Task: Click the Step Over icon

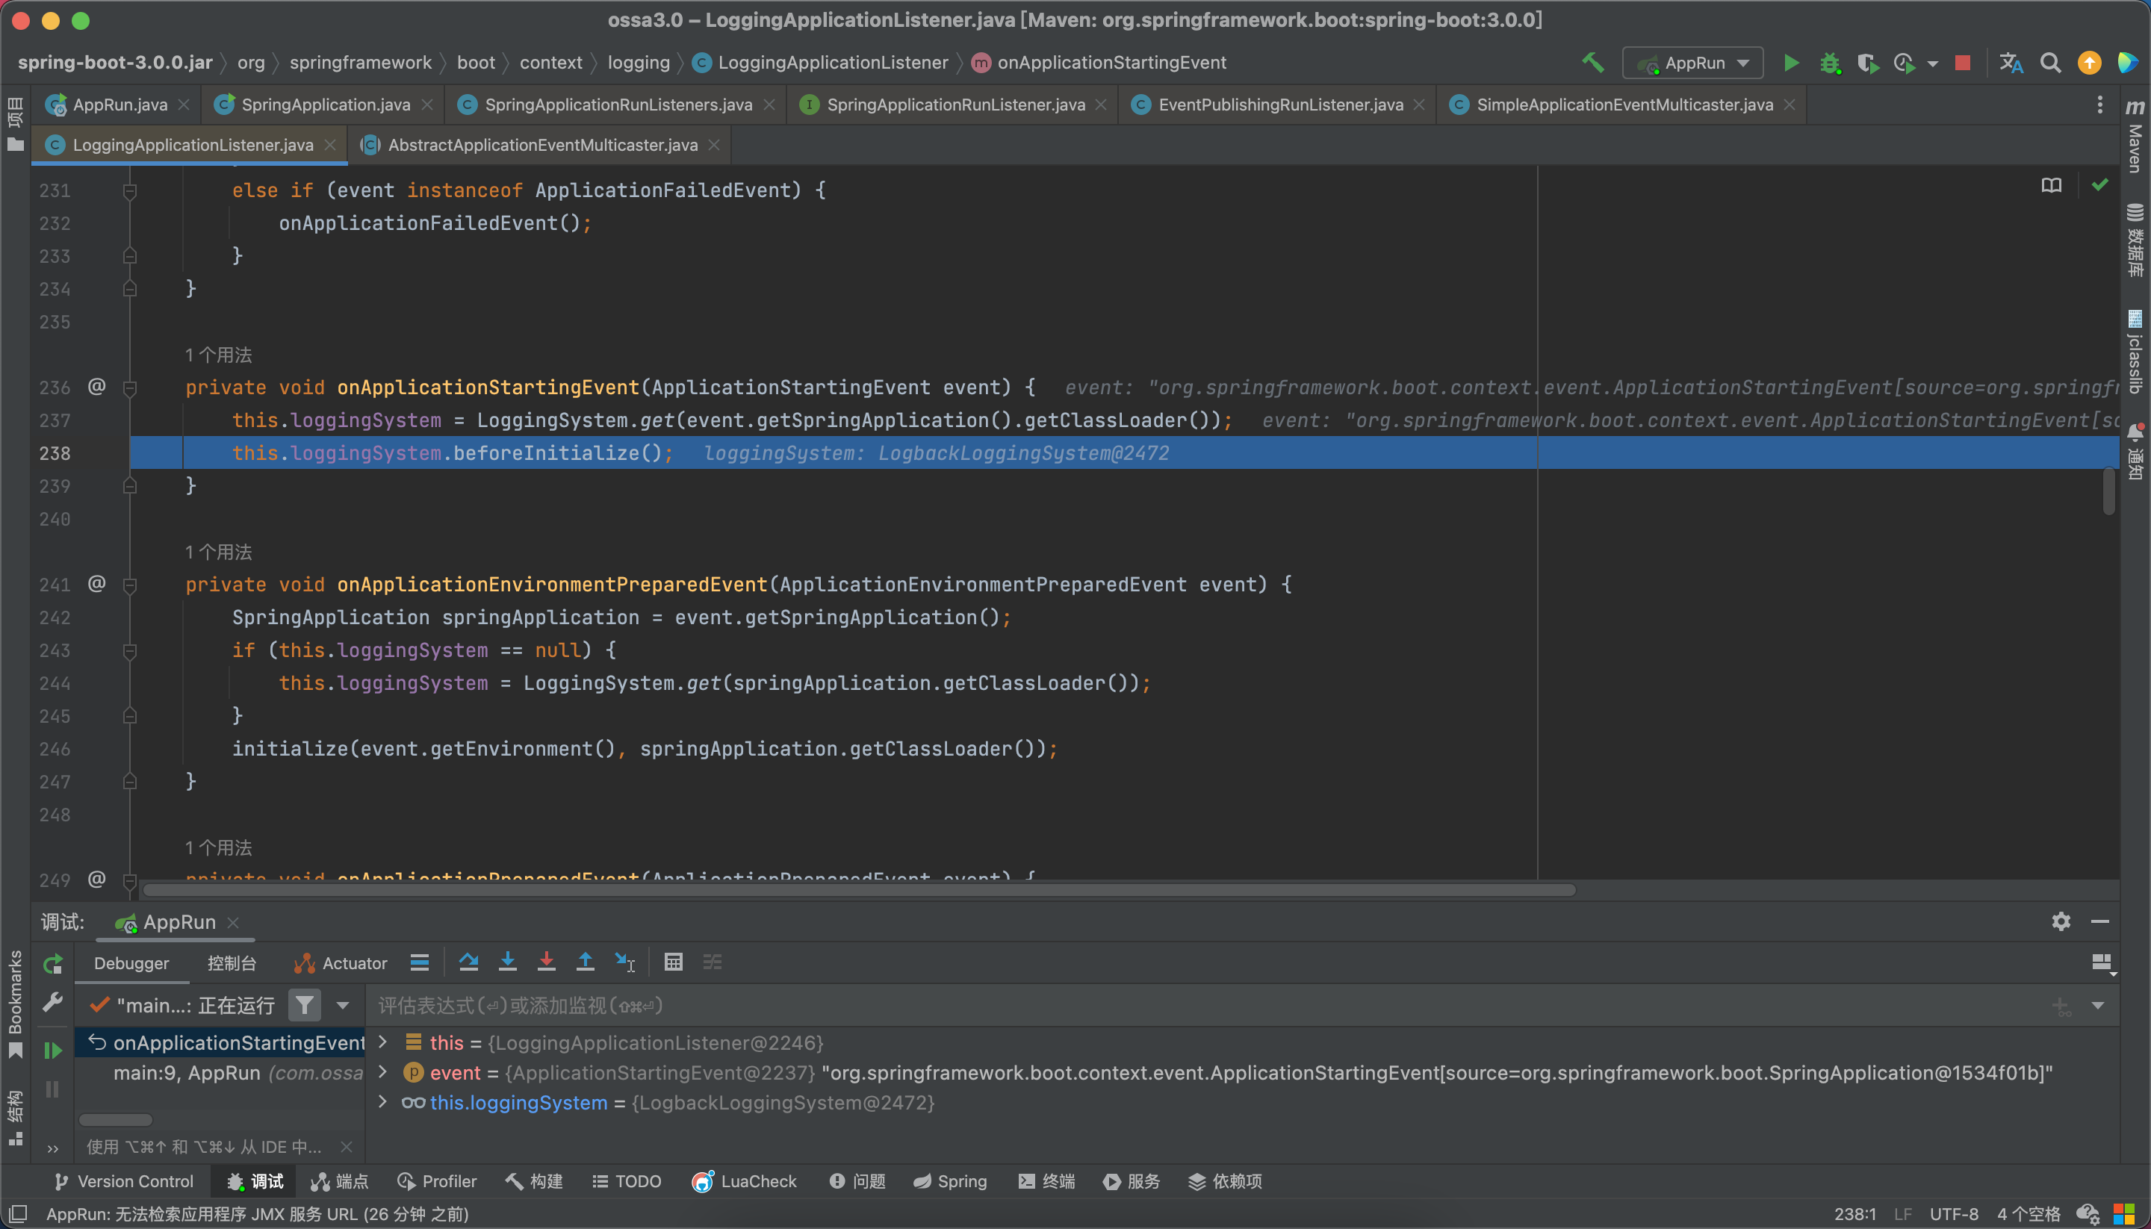Action: [468, 962]
